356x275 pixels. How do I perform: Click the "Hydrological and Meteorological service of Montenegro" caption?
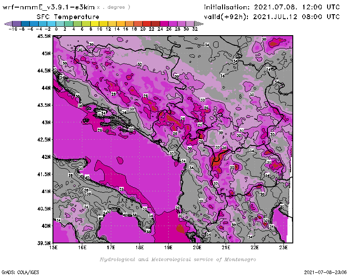tap(178, 259)
